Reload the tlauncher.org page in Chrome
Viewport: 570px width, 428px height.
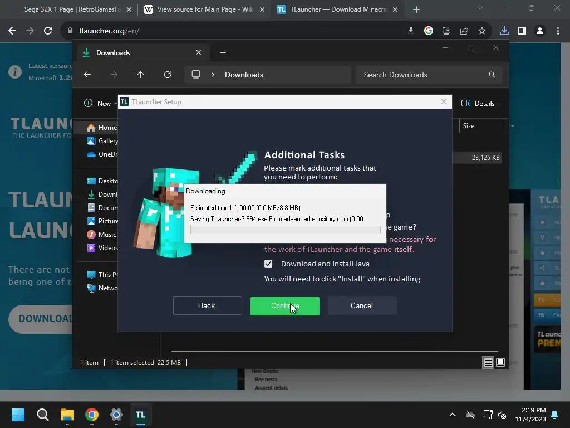point(48,31)
